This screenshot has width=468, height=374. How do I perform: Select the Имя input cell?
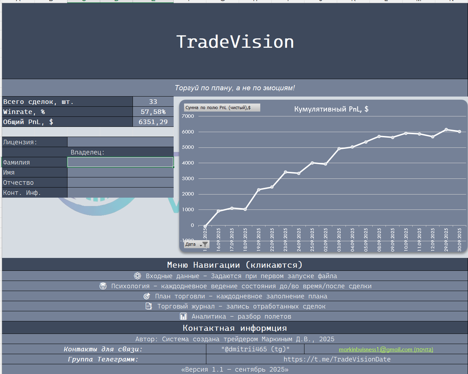tap(120, 173)
